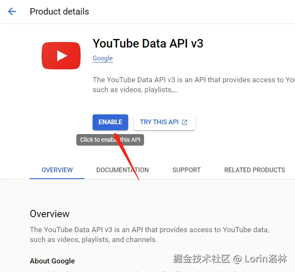Click the YouTube Data API v3 heading
The height and width of the screenshot is (272, 295).
148,43
